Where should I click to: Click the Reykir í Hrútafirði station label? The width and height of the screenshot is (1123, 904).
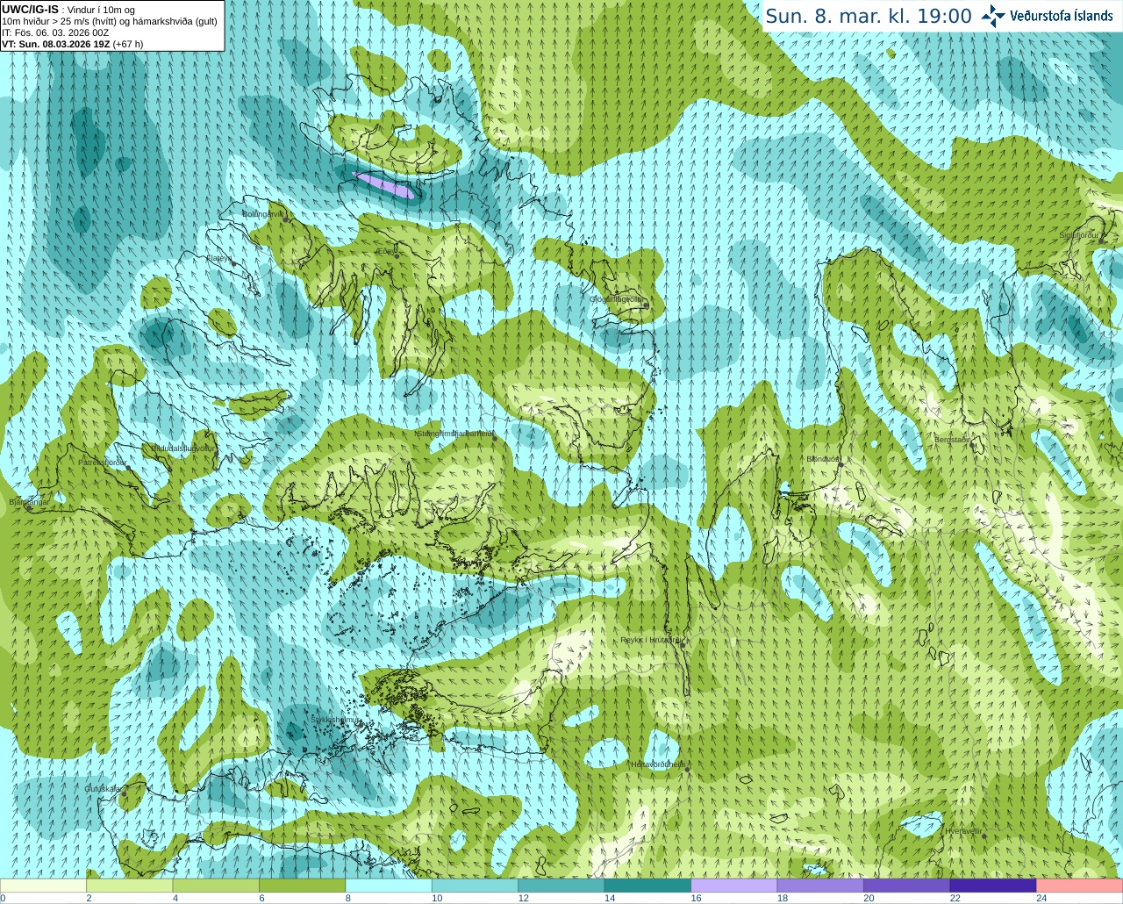pos(649,640)
